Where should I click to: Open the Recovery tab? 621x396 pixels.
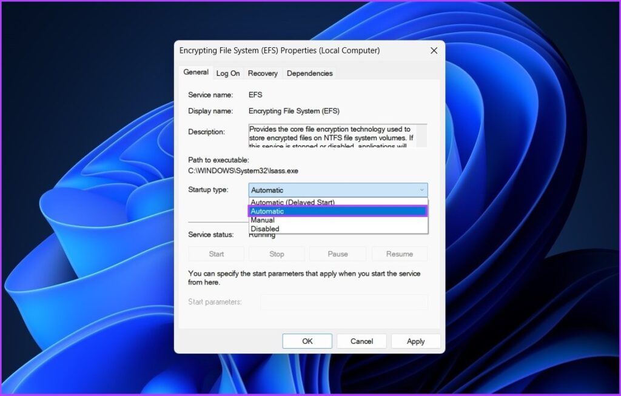(263, 73)
